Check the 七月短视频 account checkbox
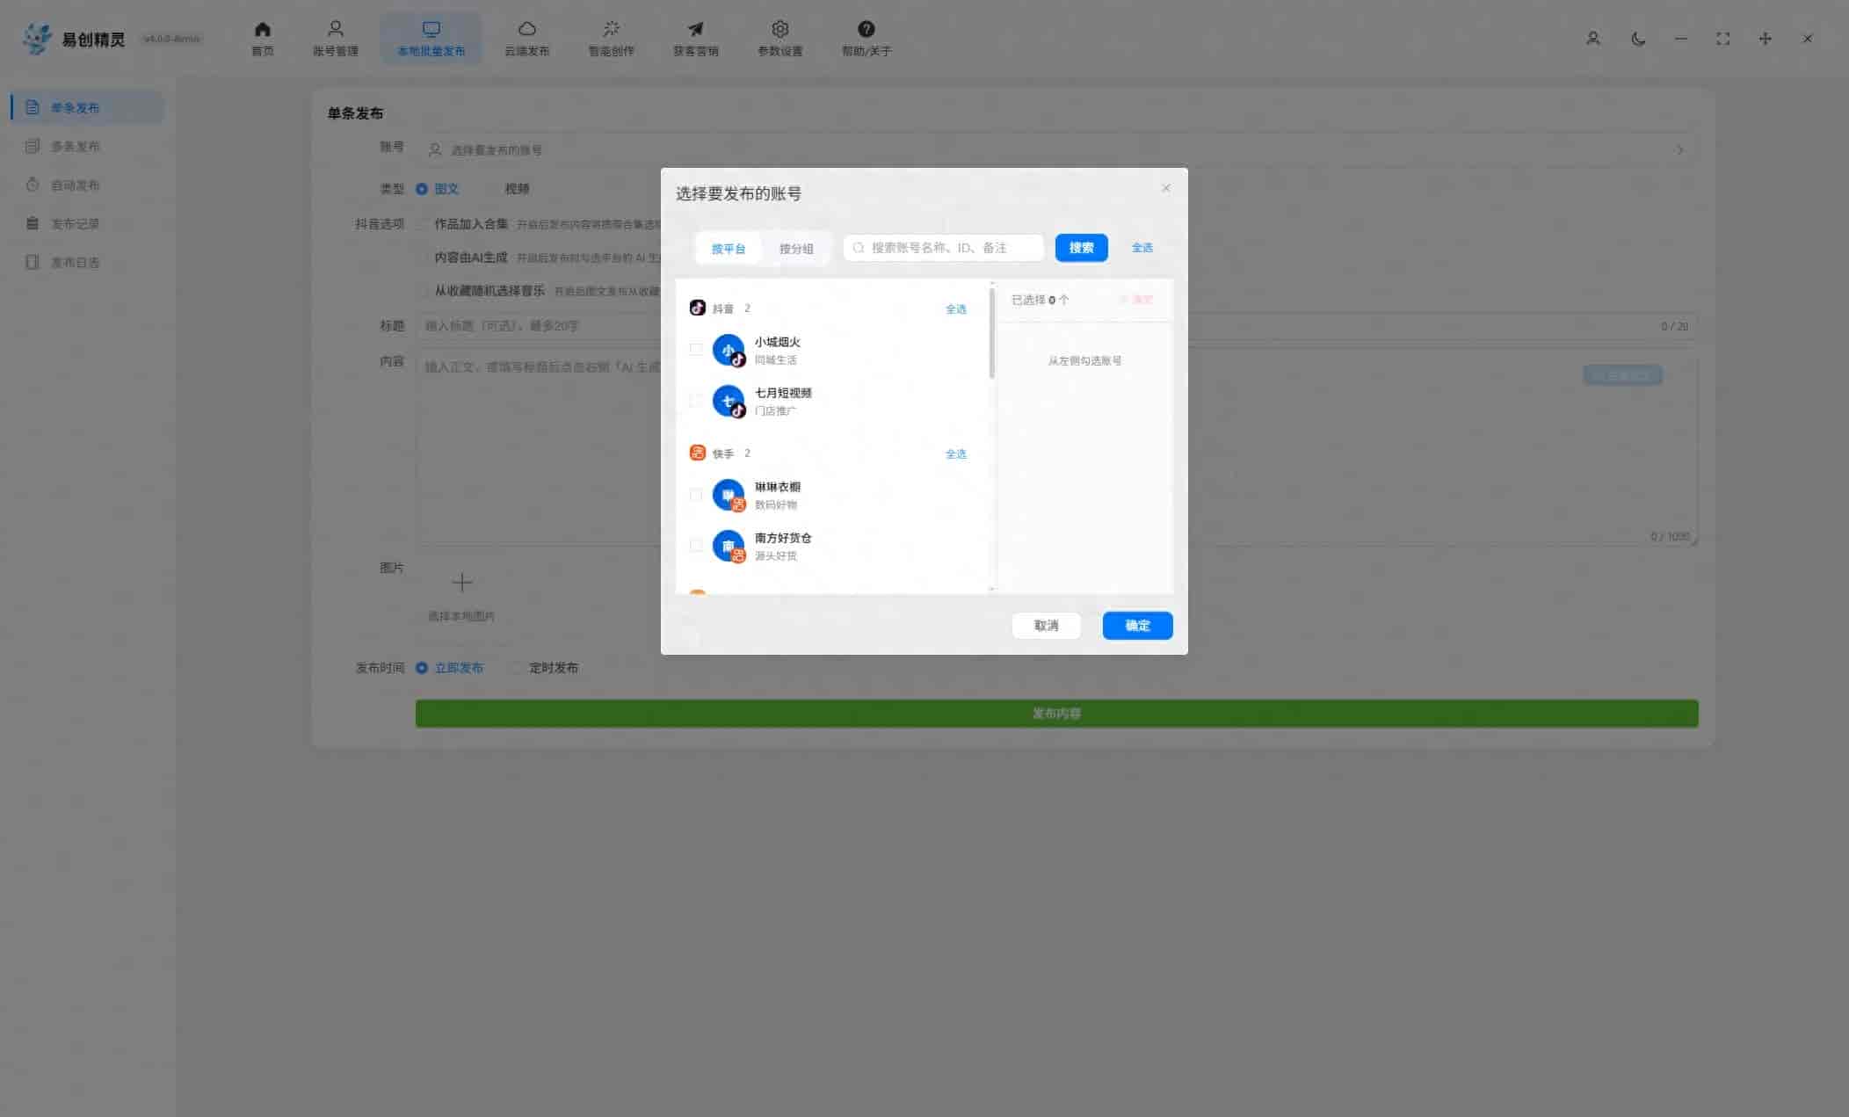1849x1117 pixels. pyautogui.click(x=696, y=401)
